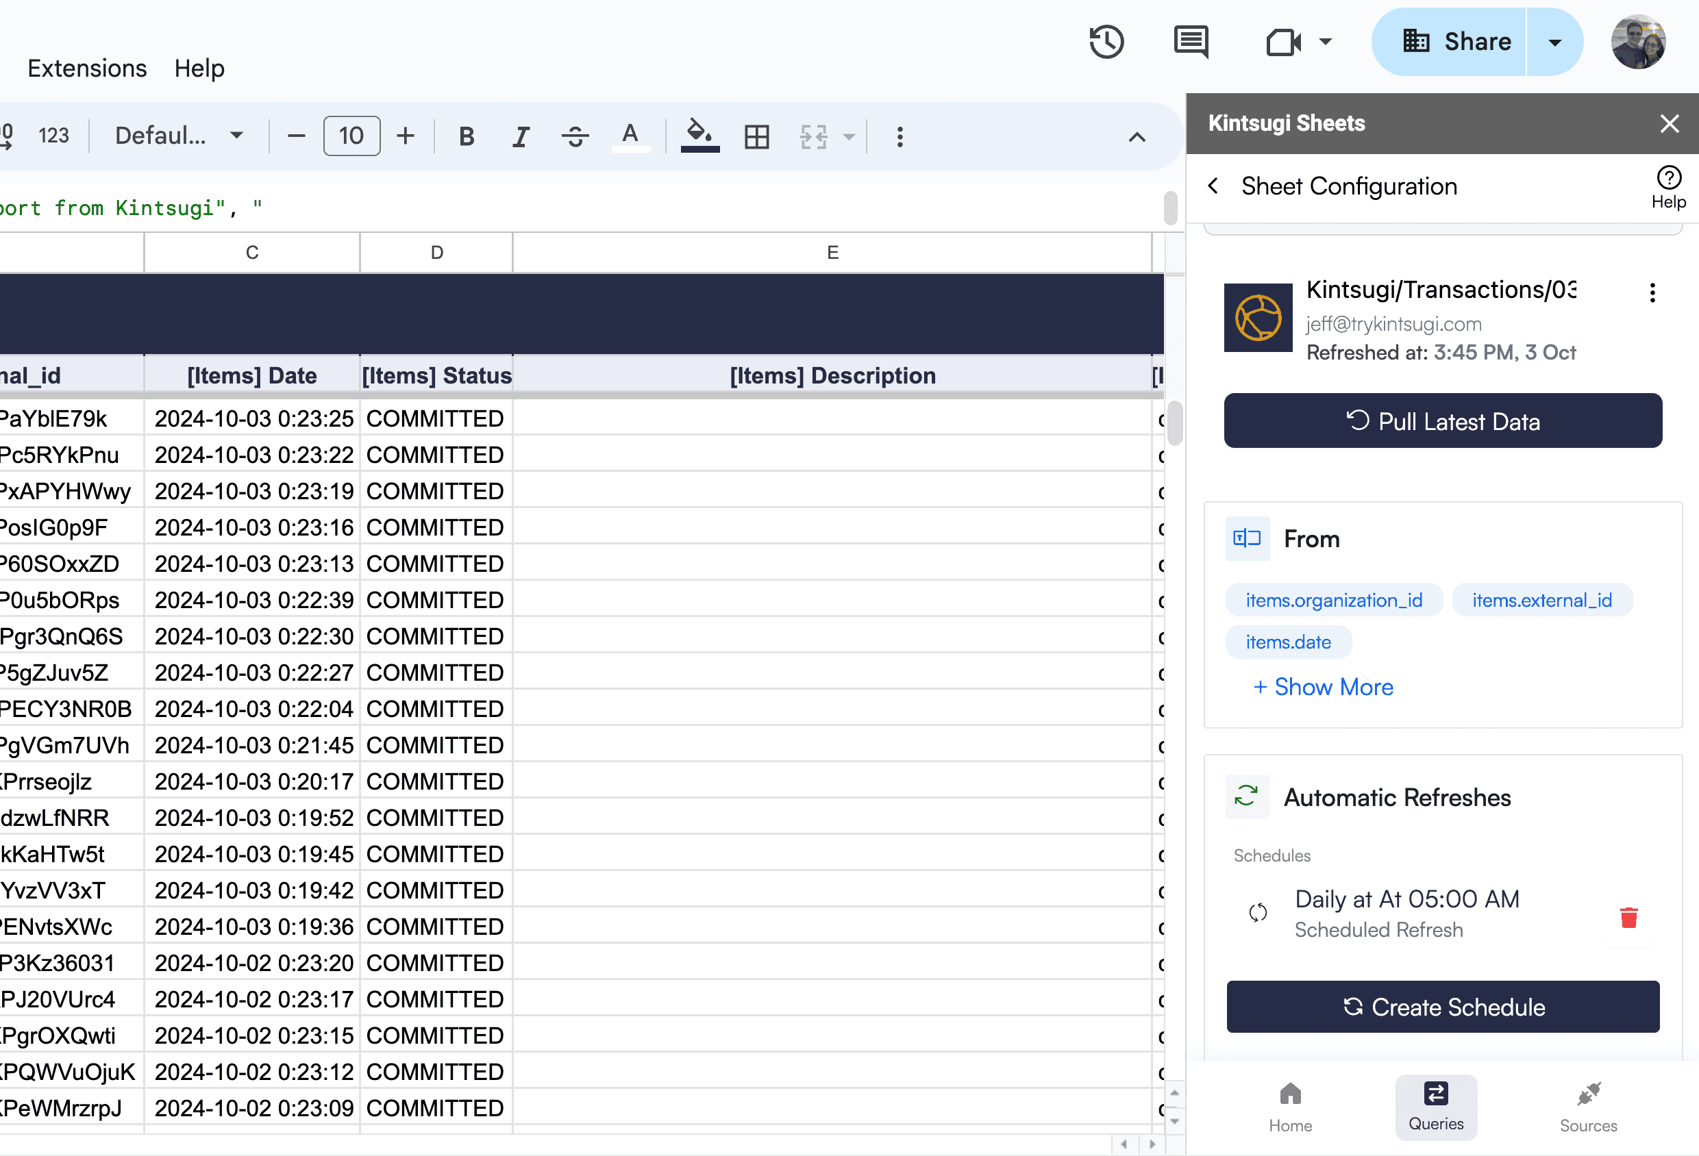The image size is (1699, 1156).
Task: Click the font size input field
Action: 351,136
